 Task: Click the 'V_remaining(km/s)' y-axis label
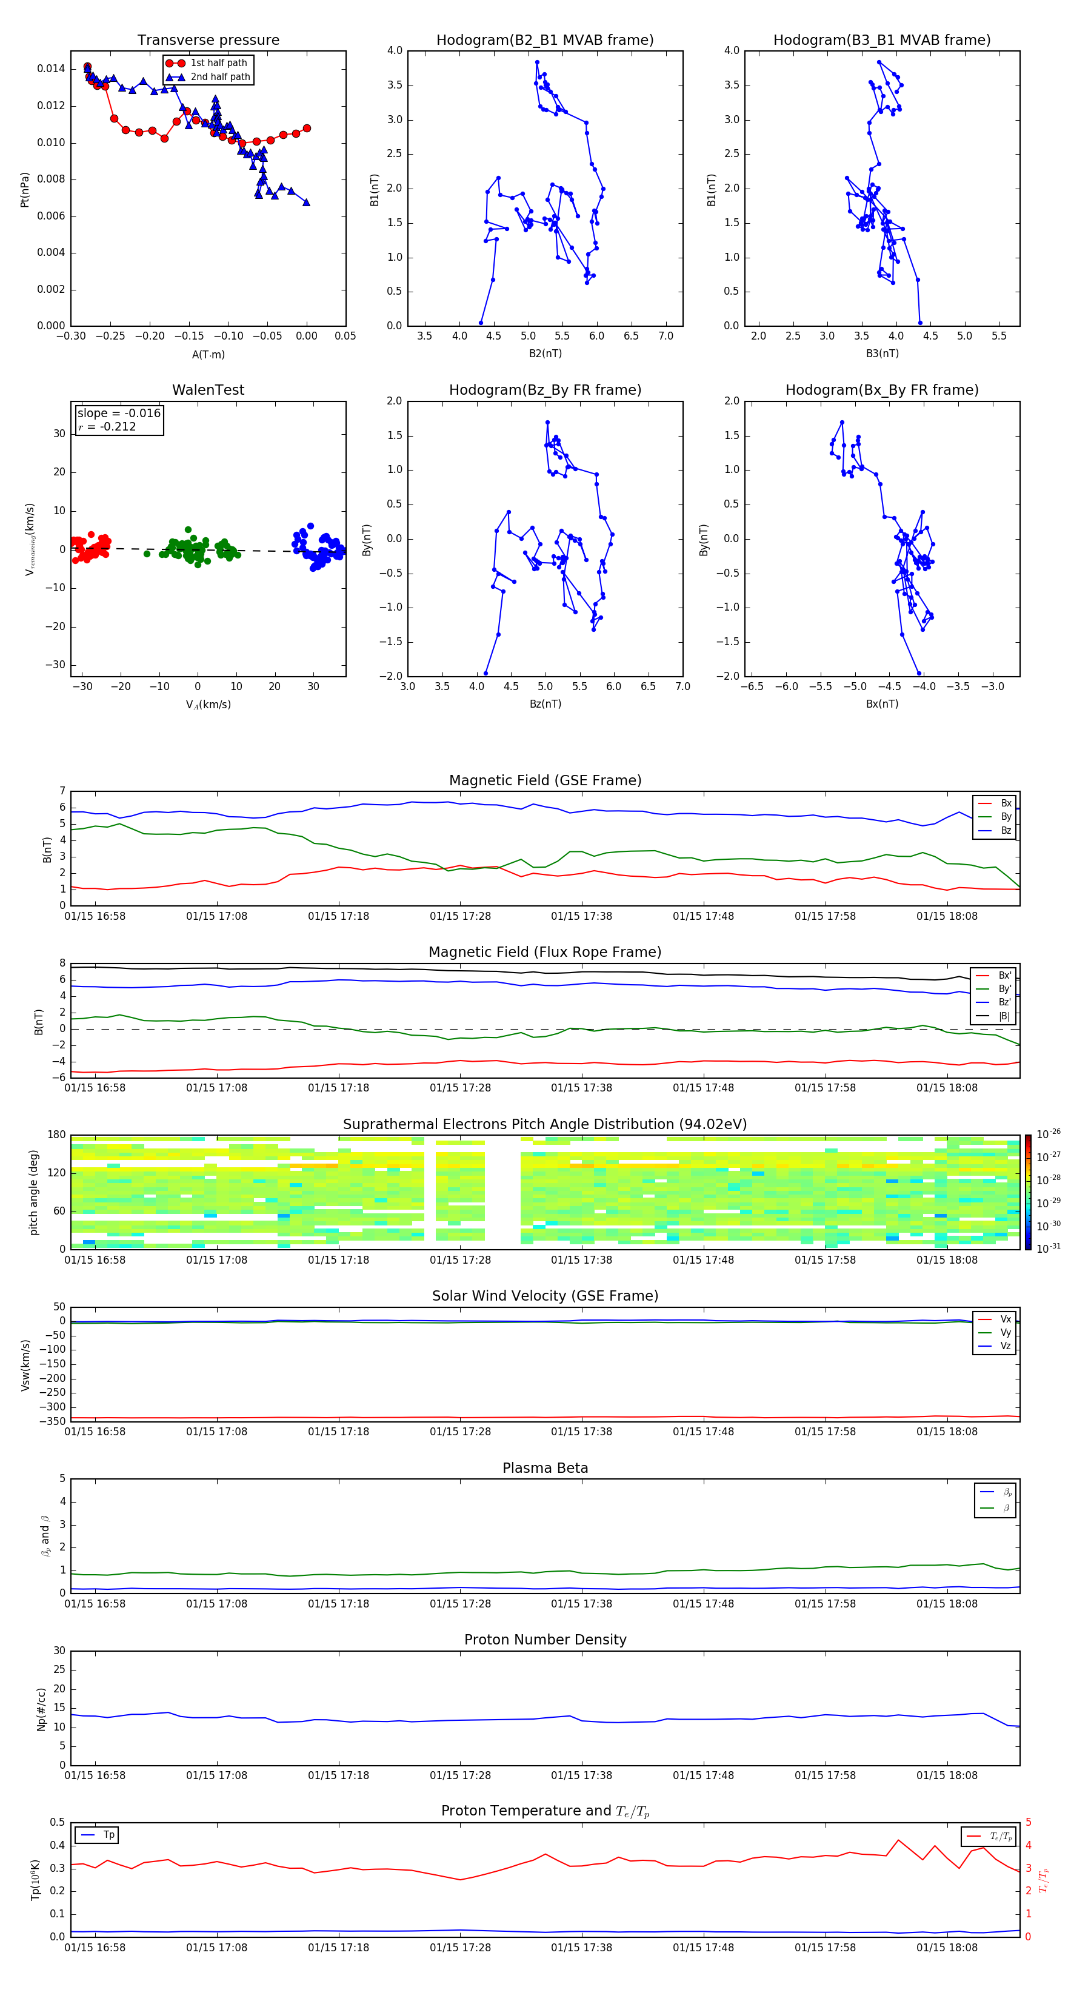coord(30,539)
